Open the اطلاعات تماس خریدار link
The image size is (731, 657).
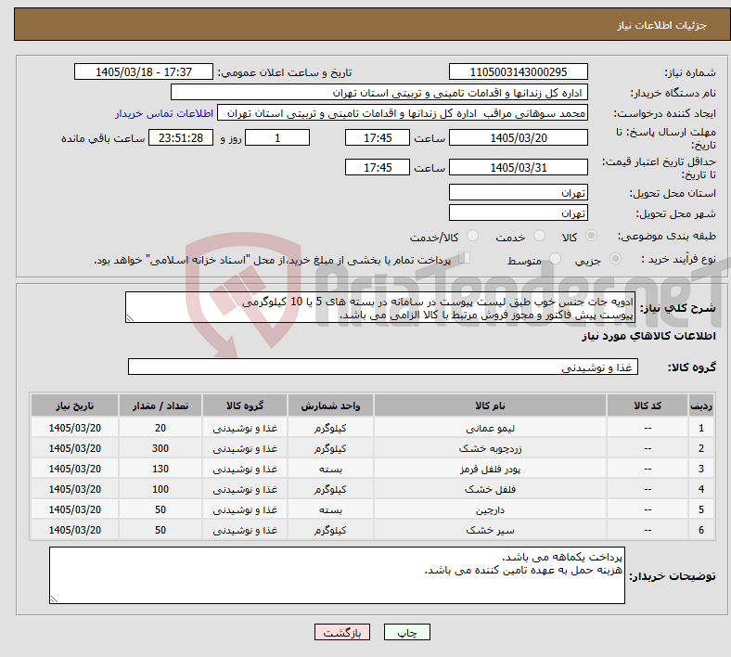click(164, 113)
